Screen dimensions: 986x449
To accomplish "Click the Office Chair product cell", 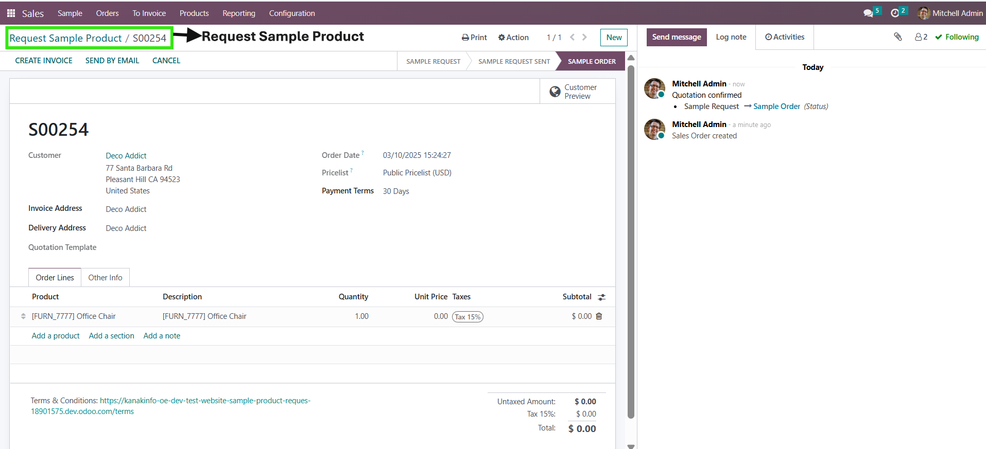I will click(74, 316).
